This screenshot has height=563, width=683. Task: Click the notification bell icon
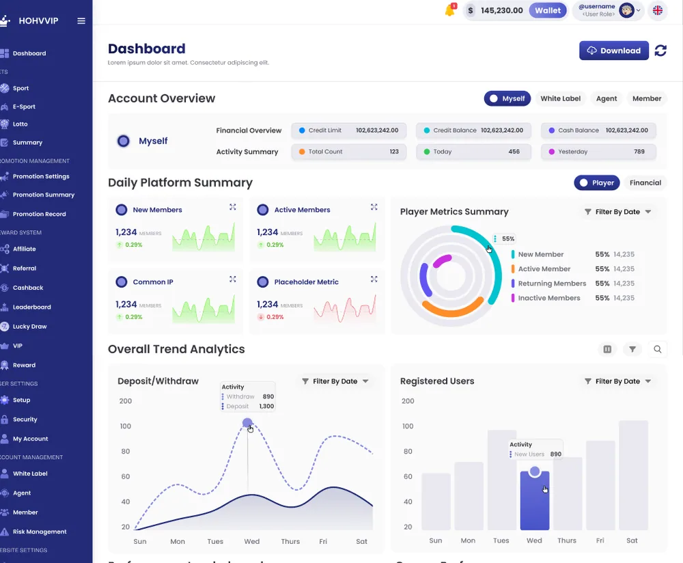click(450, 10)
